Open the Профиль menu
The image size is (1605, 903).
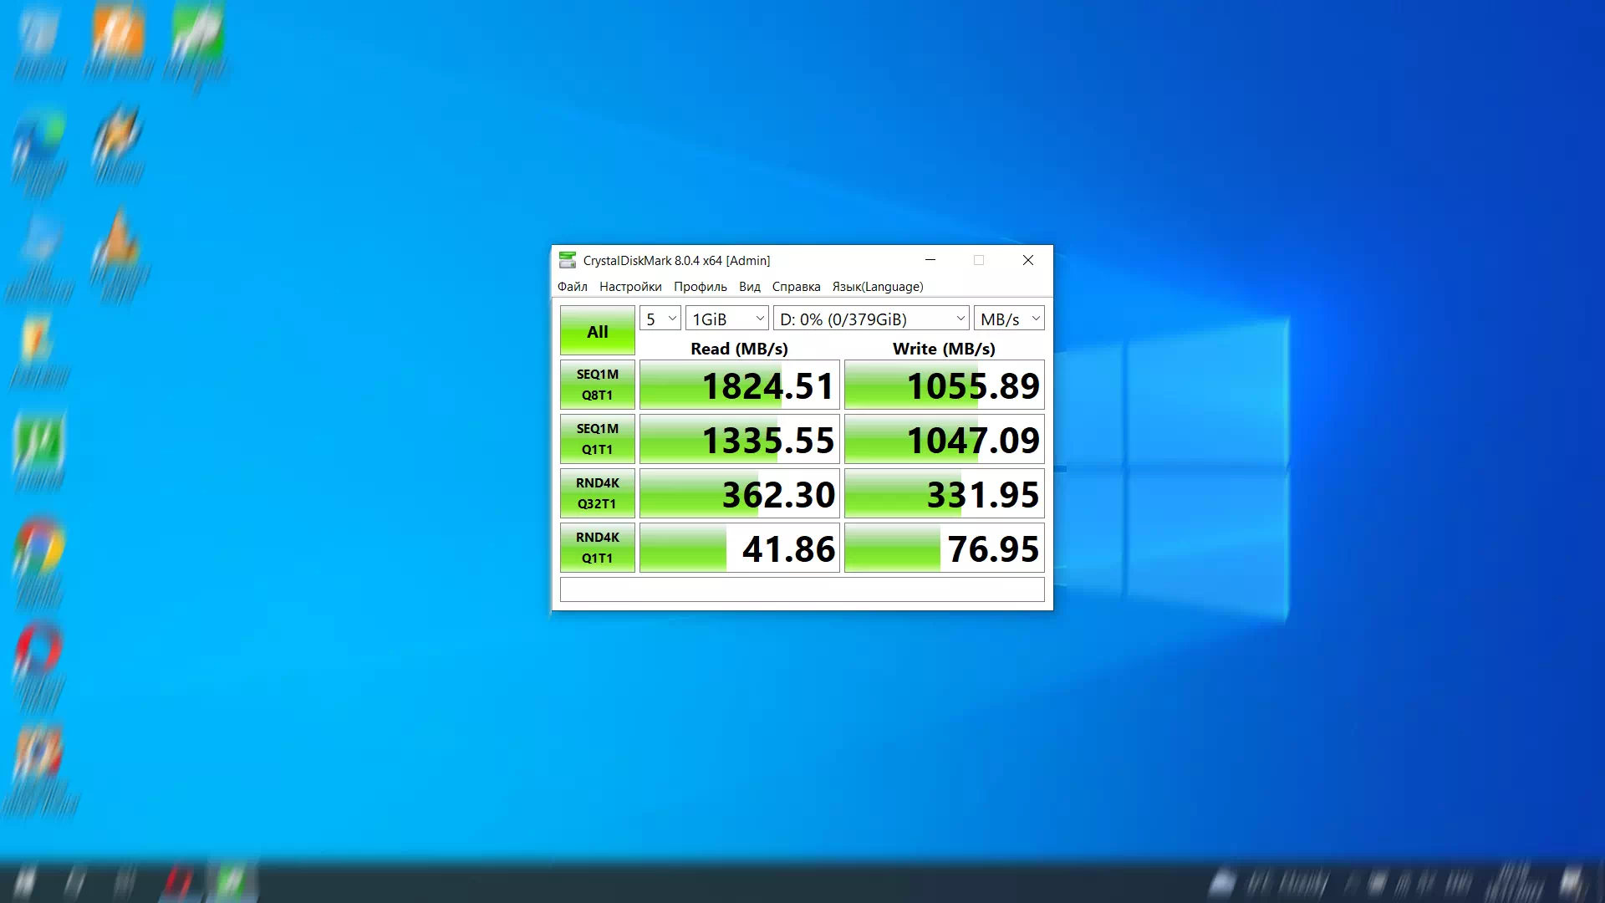[701, 287]
